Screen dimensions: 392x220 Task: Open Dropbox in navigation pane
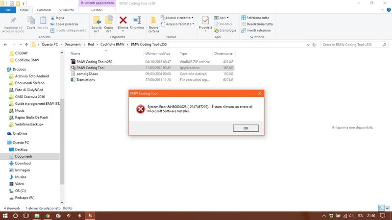point(19,69)
